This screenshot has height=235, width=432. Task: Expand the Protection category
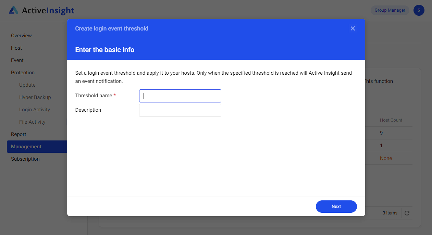click(x=23, y=72)
